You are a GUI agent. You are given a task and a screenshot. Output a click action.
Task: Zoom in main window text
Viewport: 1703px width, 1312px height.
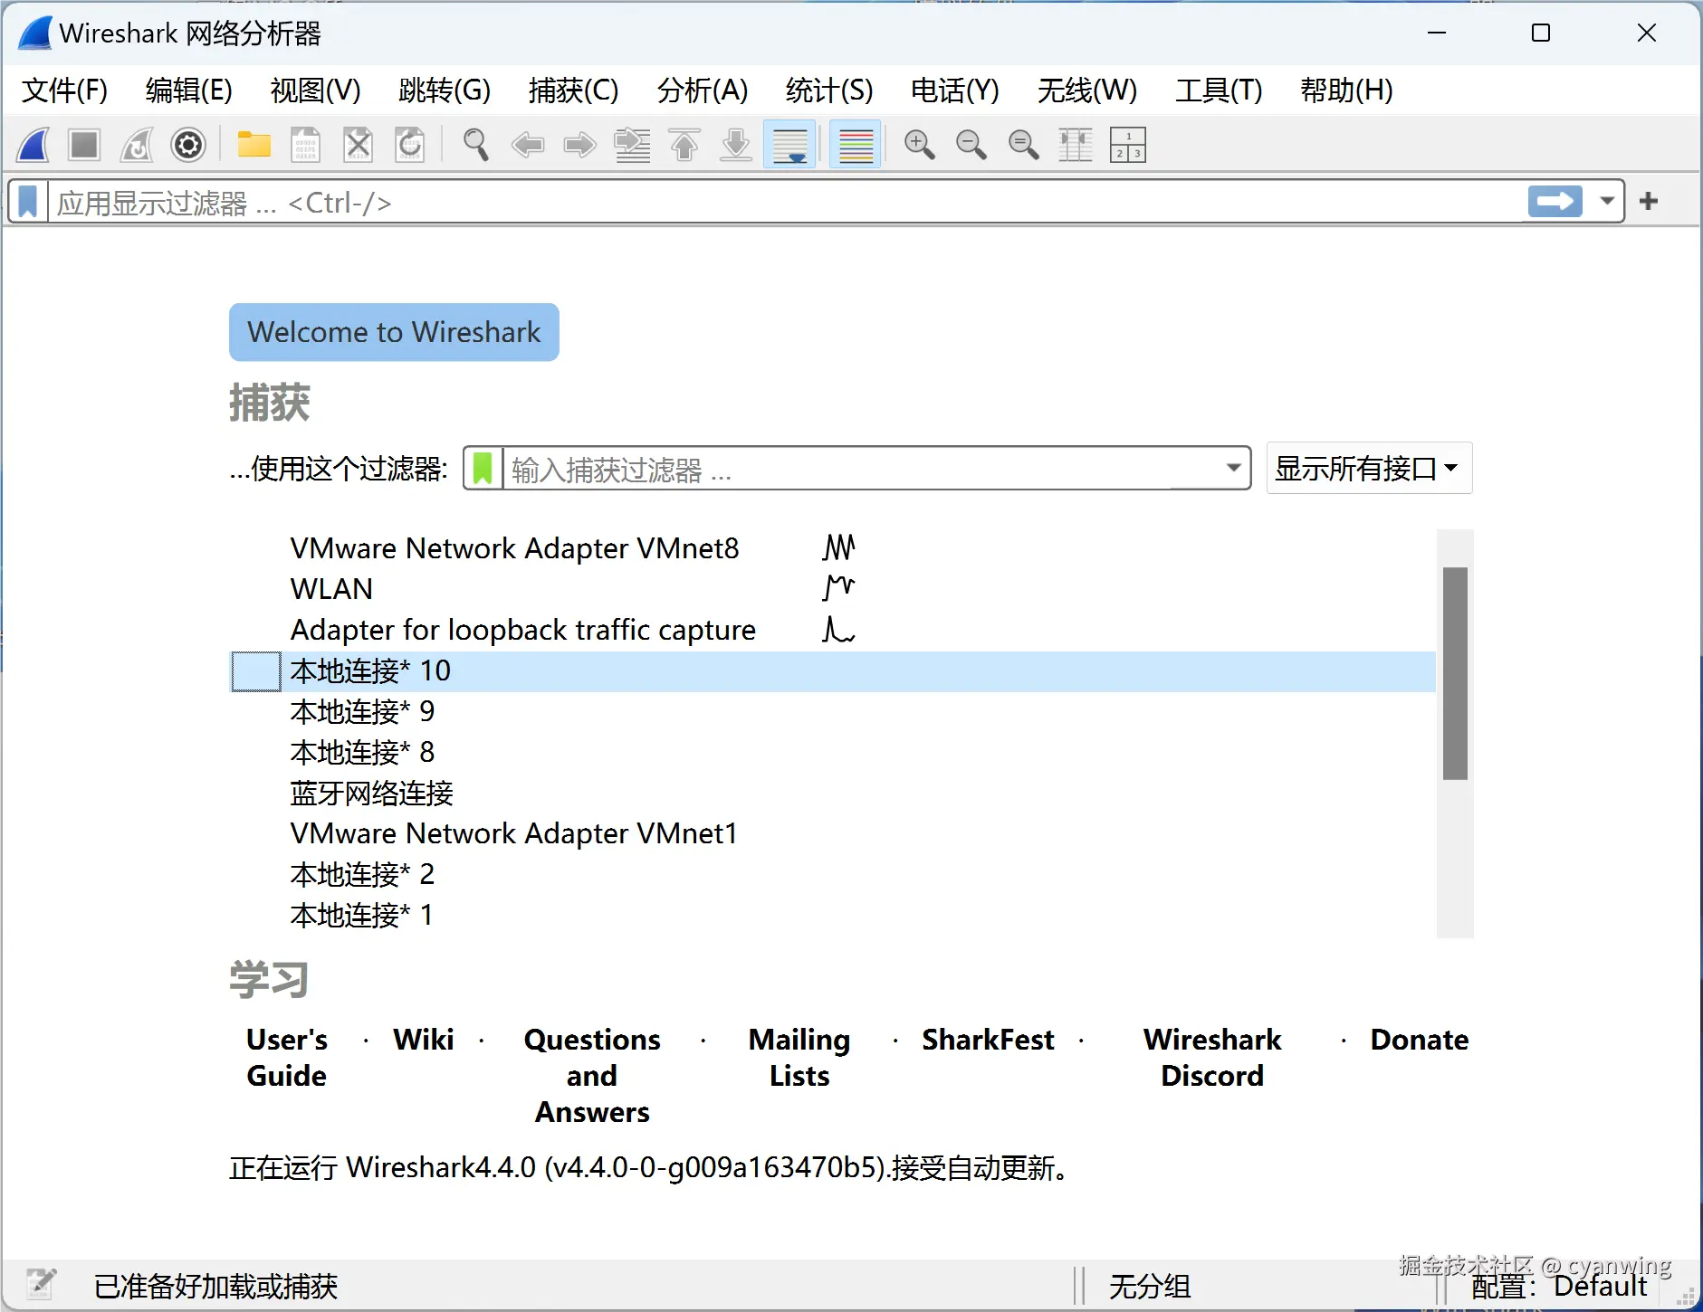click(920, 145)
